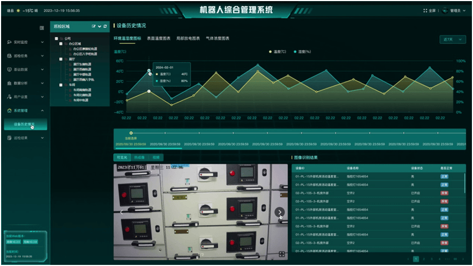Click the edit icon in 巡检区域 header
Image resolution: width=473 pixels, height=266 pixels.
tap(94, 26)
